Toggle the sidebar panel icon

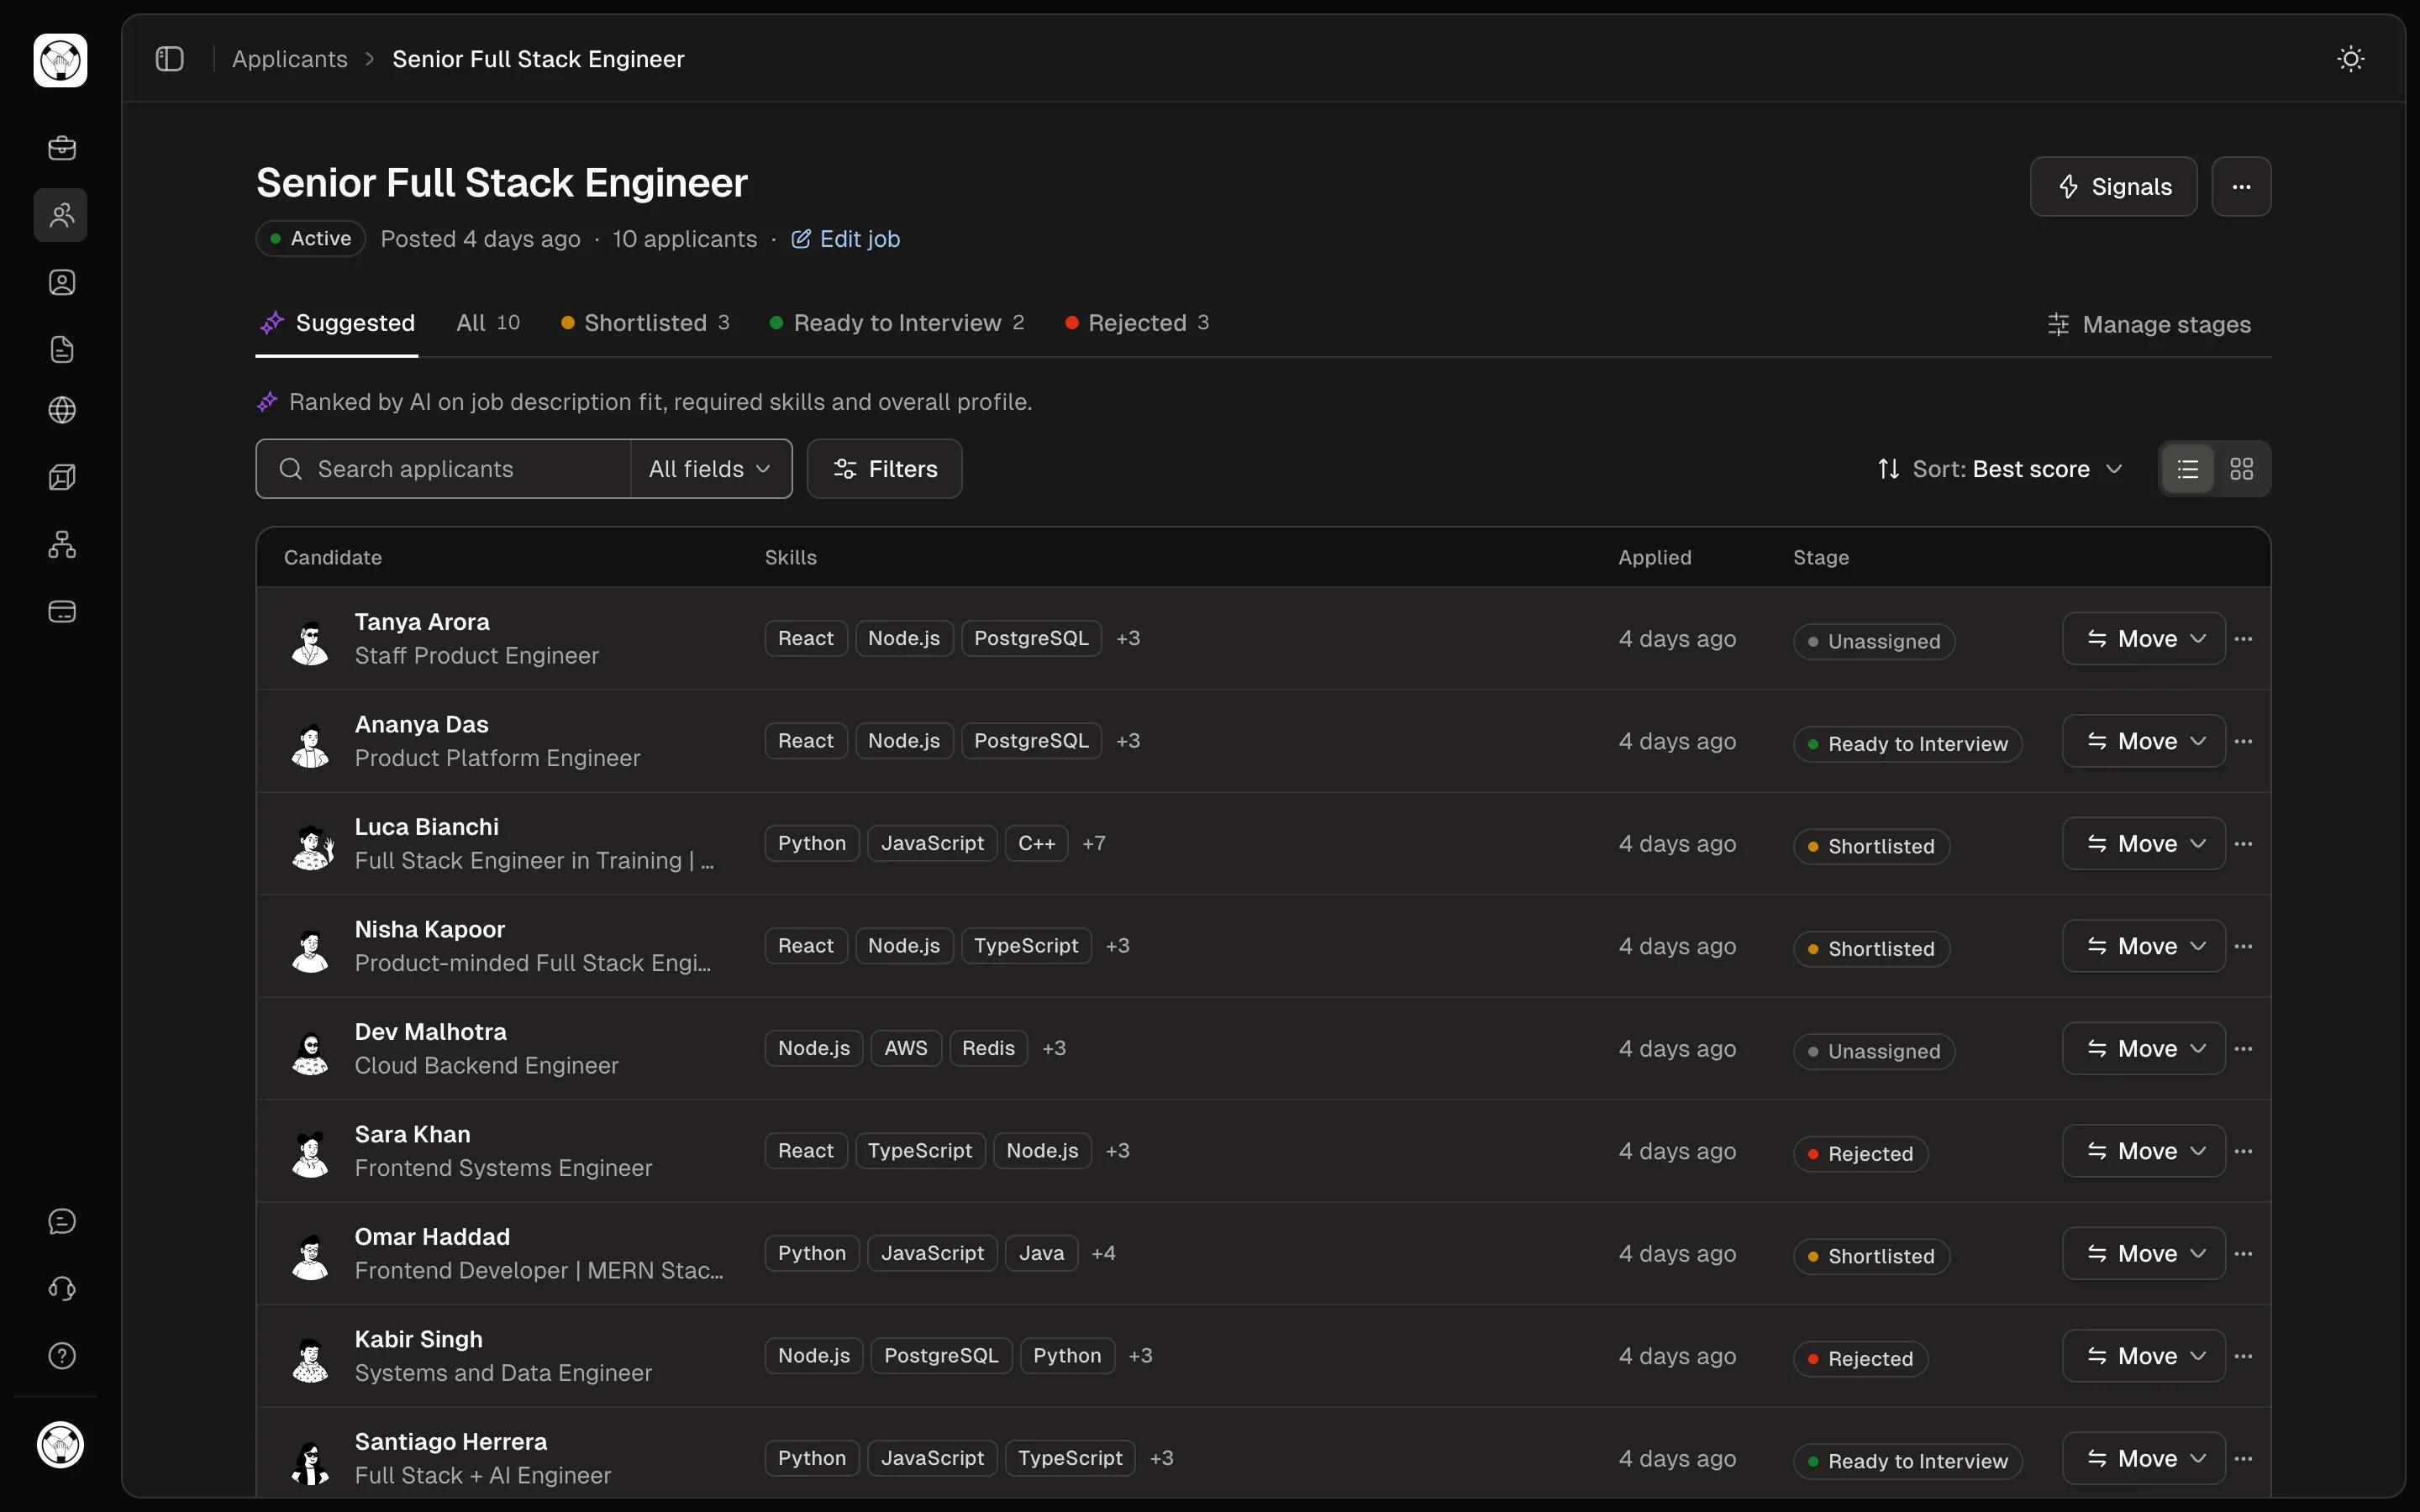tap(170, 59)
